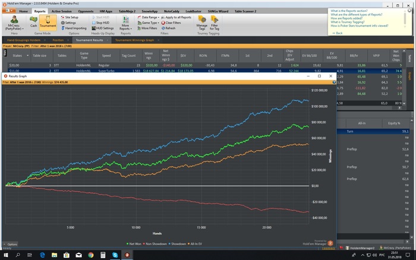Open Home ribbon tab
This screenshot has height=260, width=416.
[23, 11]
